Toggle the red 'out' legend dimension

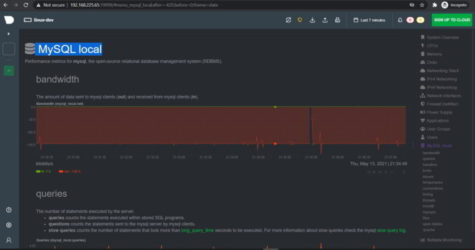(70, 171)
